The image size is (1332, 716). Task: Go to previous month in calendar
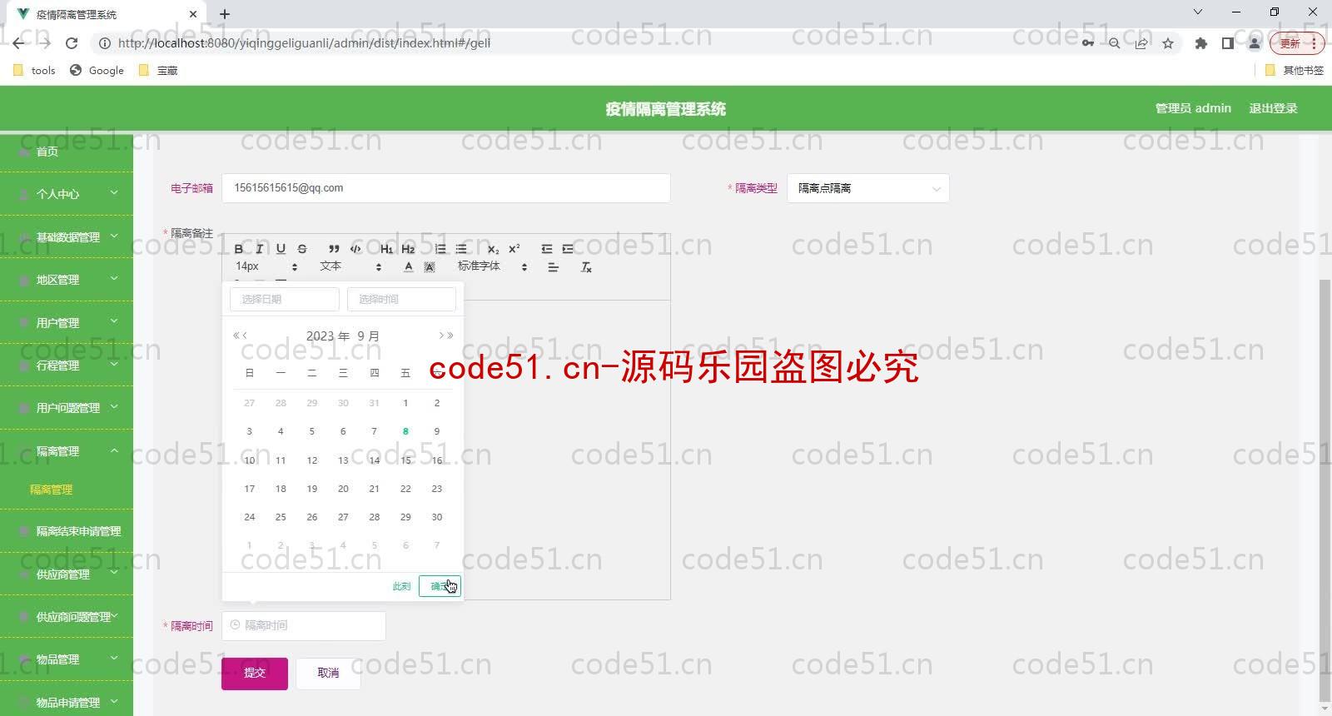(x=246, y=336)
